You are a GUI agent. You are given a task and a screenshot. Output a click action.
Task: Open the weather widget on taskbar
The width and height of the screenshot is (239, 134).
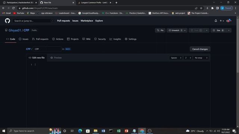click(195, 131)
